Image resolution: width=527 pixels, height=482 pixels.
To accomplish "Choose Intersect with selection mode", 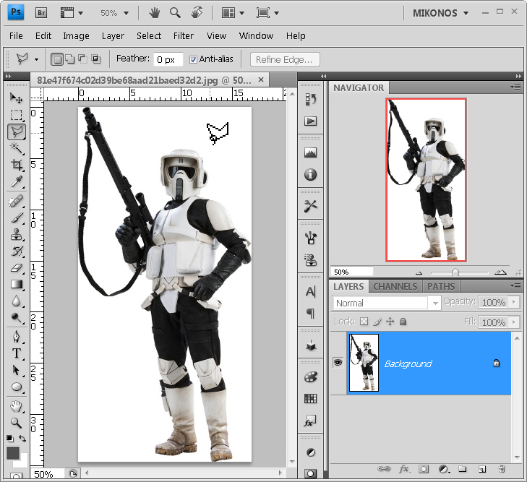I will pyautogui.click(x=96, y=59).
